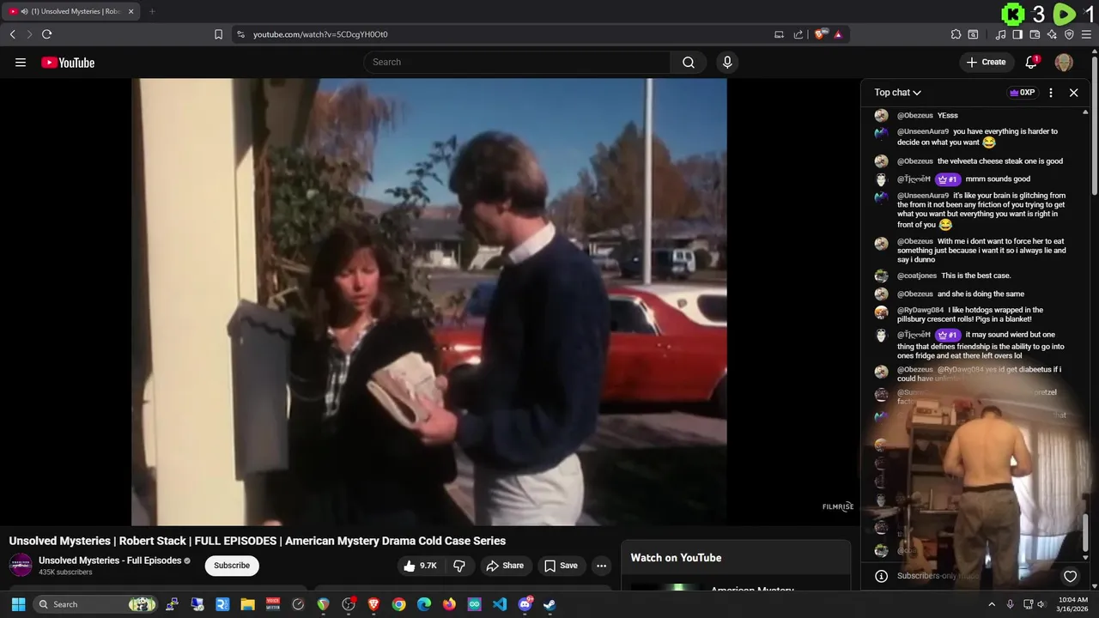Click the Create button

986,62
